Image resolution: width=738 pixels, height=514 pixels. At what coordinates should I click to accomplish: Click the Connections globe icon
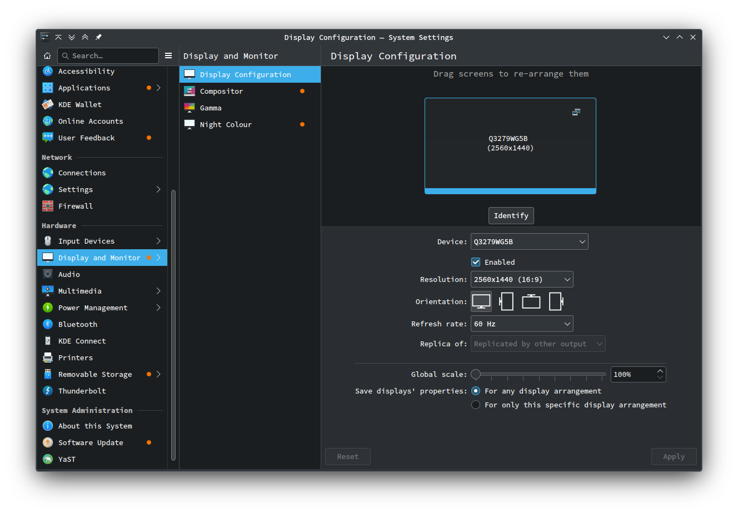[48, 173]
